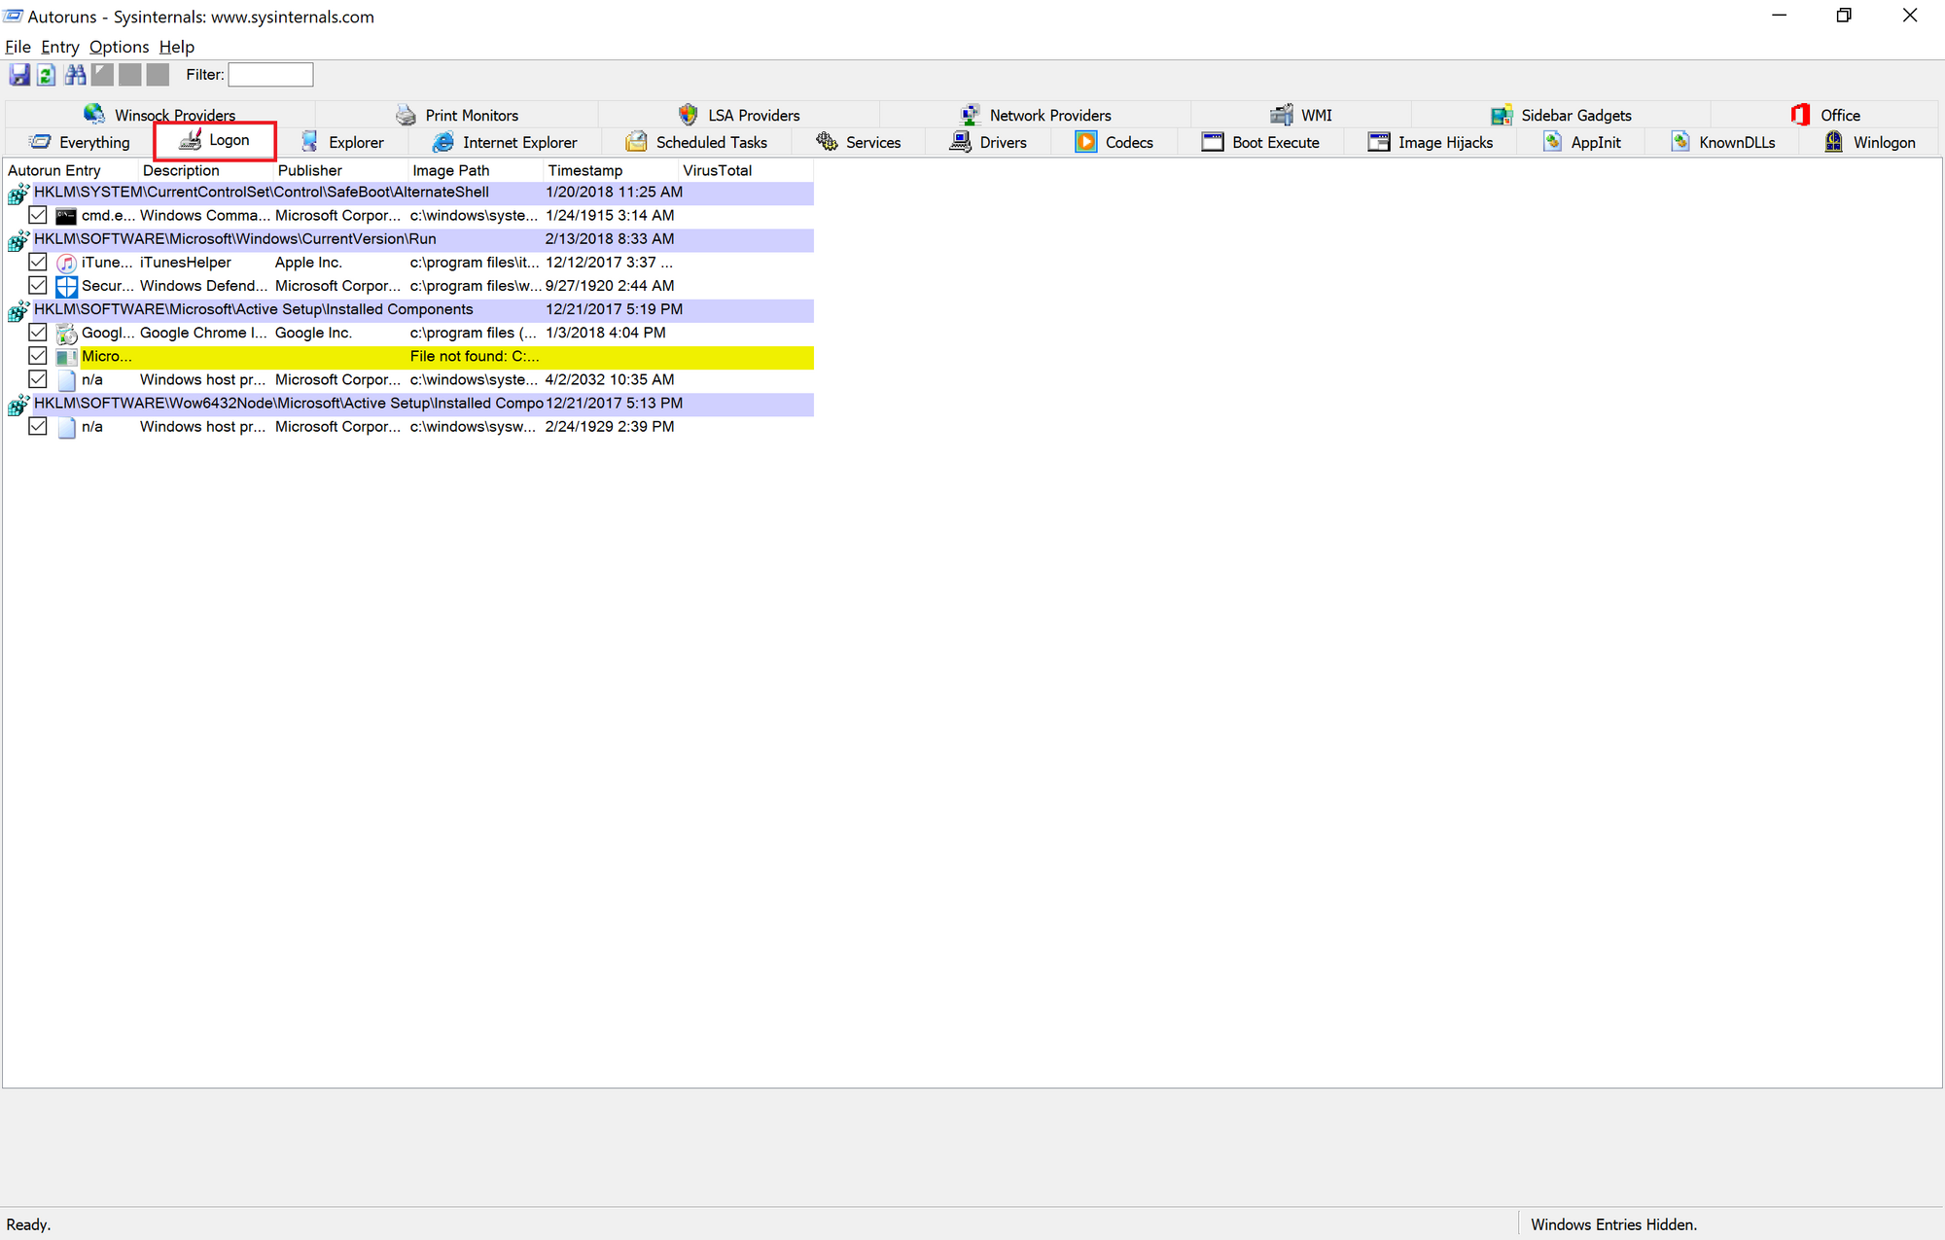The image size is (1945, 1240).
Task: Uncheck the yellow Micro... file-not-found entry
Action: [38, 355]
